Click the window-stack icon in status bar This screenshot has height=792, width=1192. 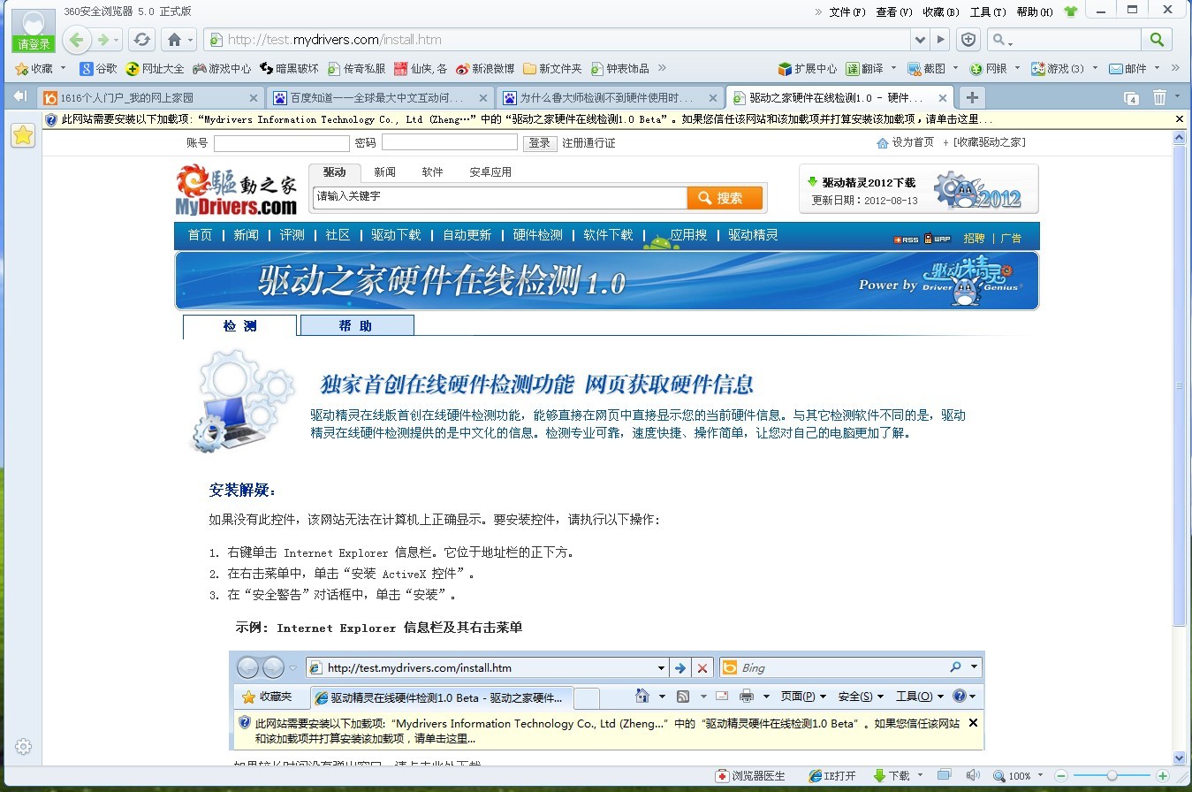[x=945, y=775]
